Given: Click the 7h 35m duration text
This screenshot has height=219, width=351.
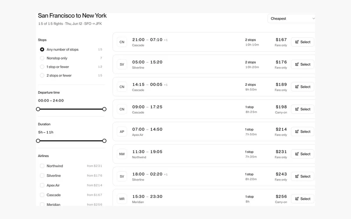Looking at the screenshot, I should (x=251, y=157).
